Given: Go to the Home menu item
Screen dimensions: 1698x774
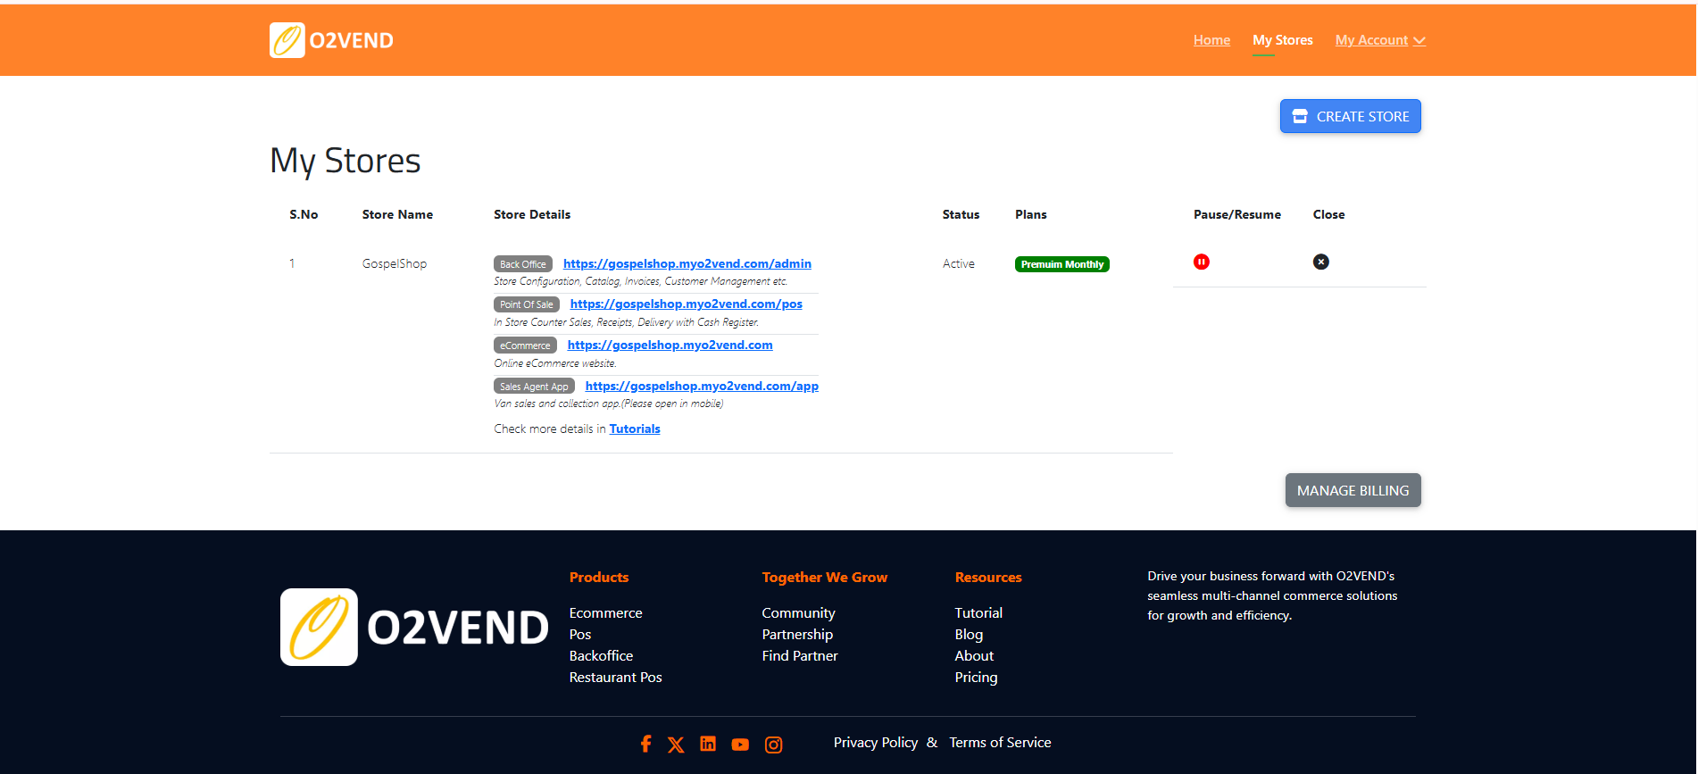Looking at the screenshot, I should click(1211, 40).
